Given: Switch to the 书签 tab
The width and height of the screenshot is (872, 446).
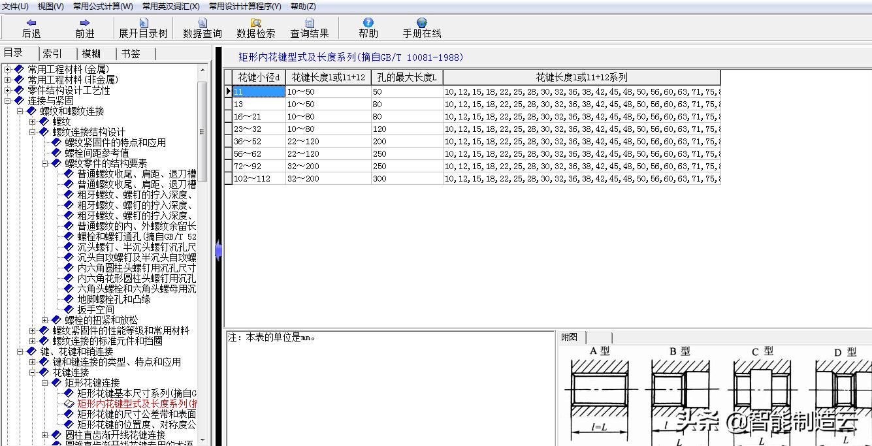Looking at the screenshot, I should click(131, 54).
